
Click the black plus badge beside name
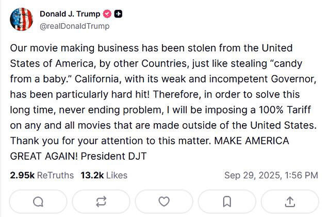pyautogui.click(x=118, y=14)
